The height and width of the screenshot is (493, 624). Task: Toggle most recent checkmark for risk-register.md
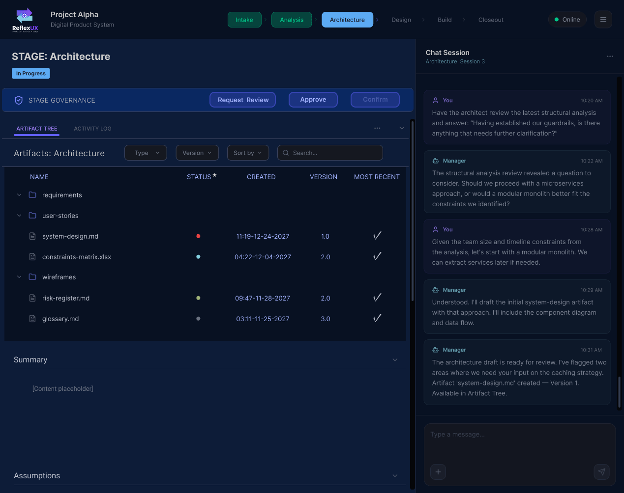click(x=377, y=298)
